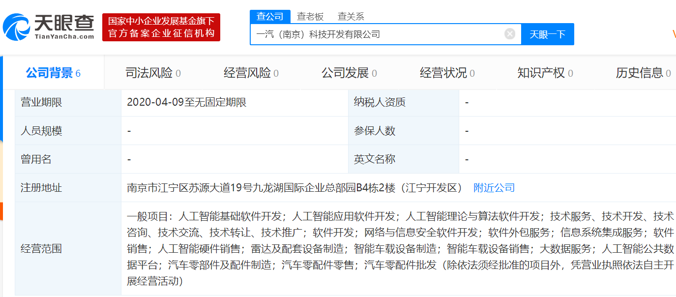The width and height of the screenshot is (676, 297).
Task: Open the 经营风险 tab
Action: (247, 72)
